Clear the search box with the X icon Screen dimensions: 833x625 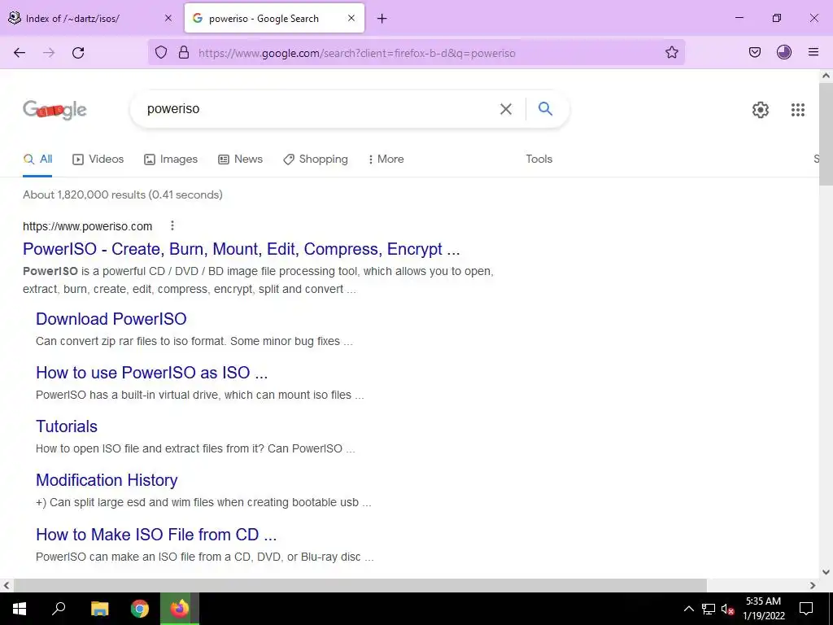pyautogui.click(x=506, y=109)
